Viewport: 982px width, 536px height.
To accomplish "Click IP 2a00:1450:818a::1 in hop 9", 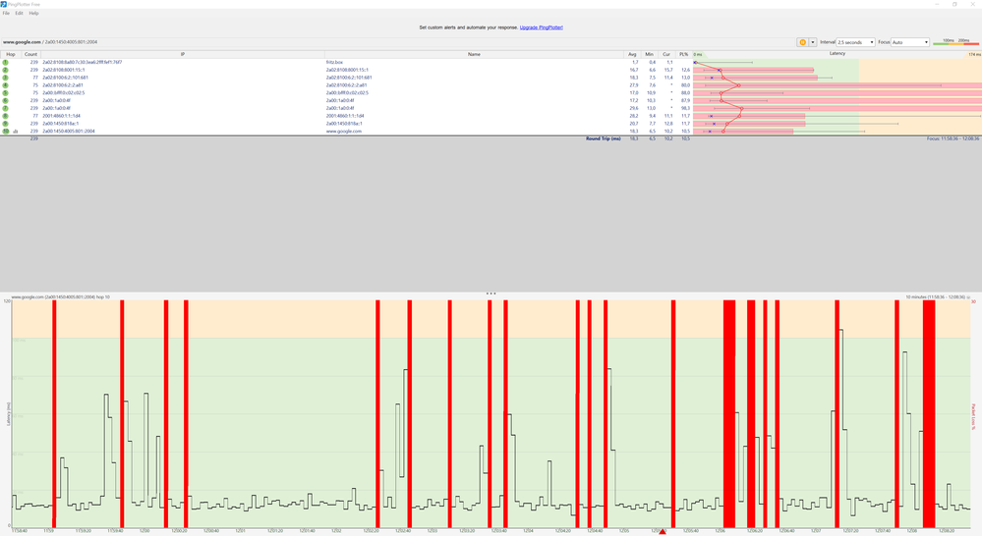I will (61, 124).
